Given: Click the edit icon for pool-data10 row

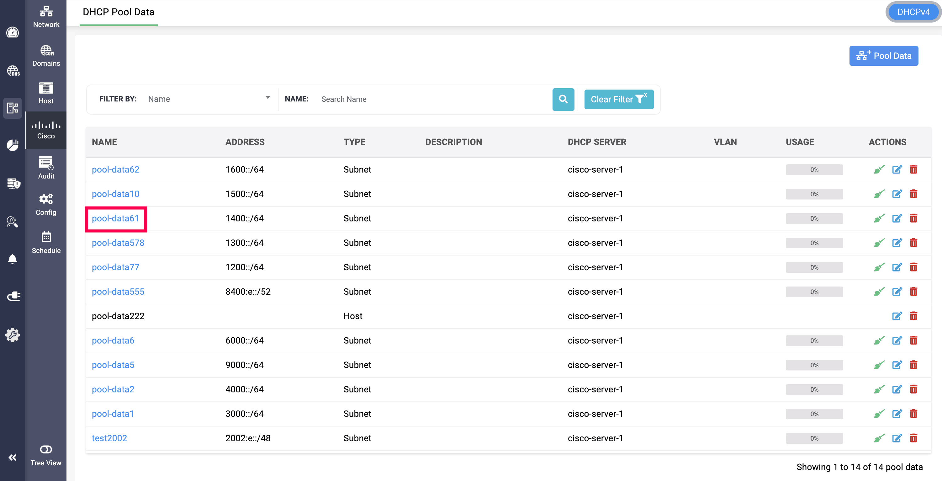Looking at the screenshot, I should point(897,194).
